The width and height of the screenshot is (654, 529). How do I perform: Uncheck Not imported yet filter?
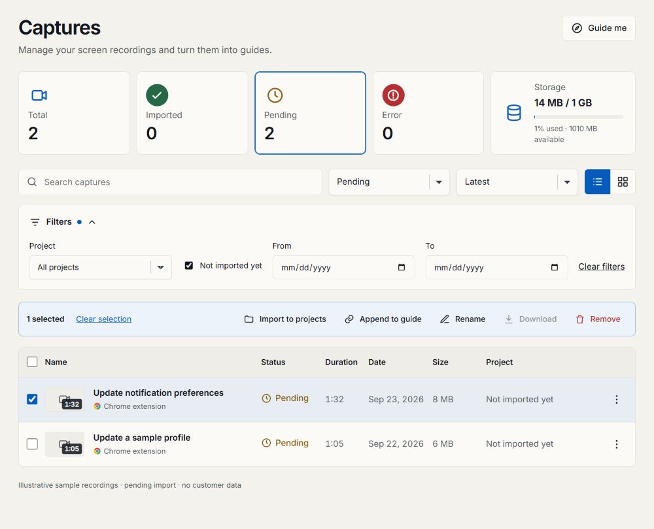click(x=189, y=266)
